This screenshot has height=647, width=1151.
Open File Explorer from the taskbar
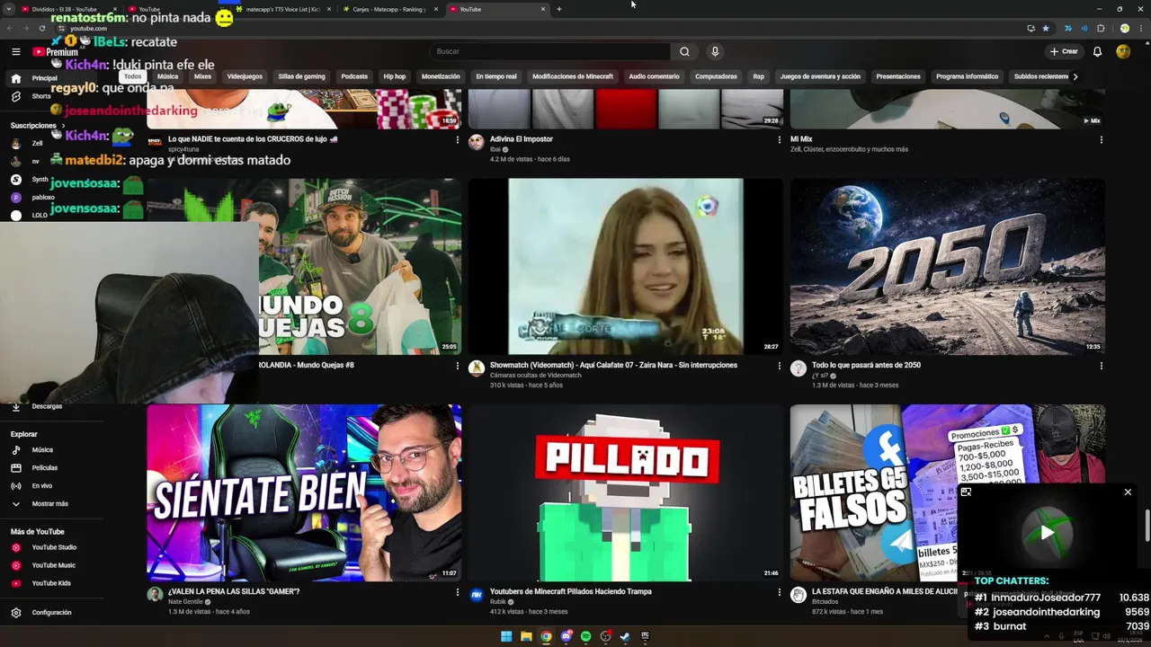point(526,636)
